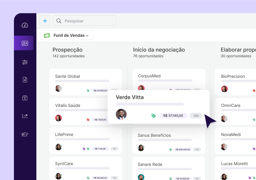Open the OmniCare card
Image resolution: width=256 pixels, height=180 pixels.
click(x=235, y=111)
